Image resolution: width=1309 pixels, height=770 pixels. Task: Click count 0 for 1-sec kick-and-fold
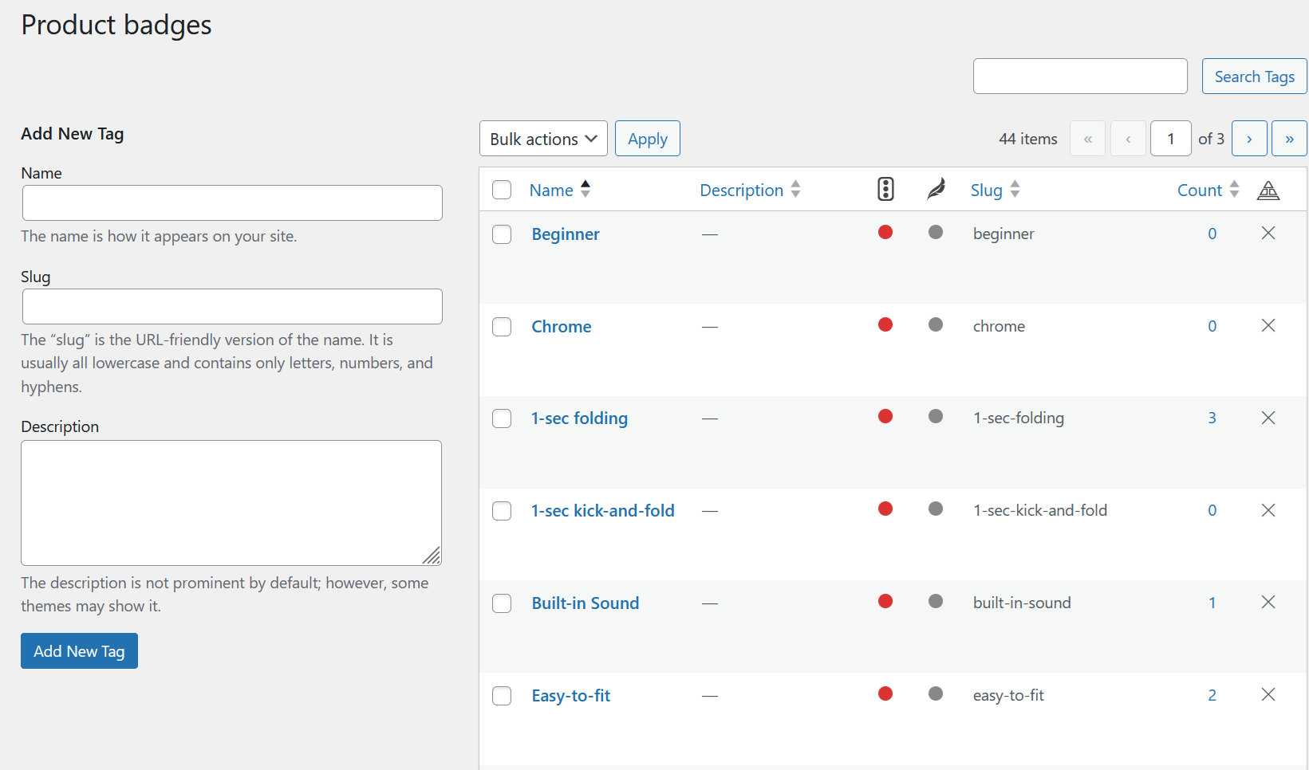point(1212,510)
